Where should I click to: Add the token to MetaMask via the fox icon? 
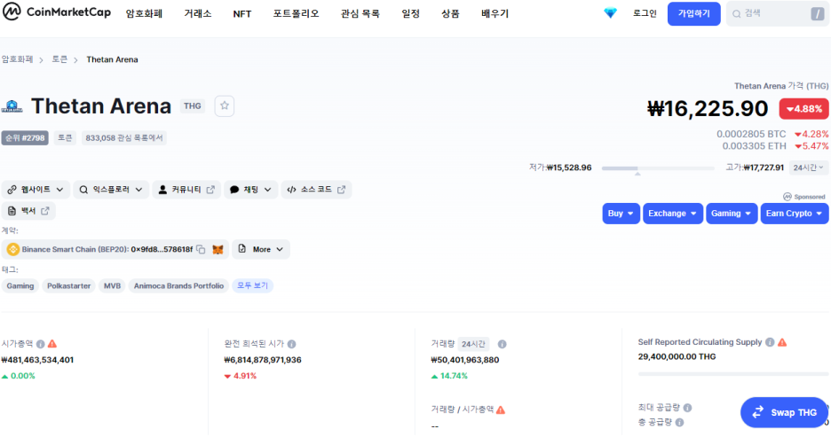click(x=218, y=249)
